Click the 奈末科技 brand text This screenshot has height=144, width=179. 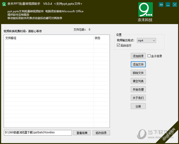click(x=145, y=20)
